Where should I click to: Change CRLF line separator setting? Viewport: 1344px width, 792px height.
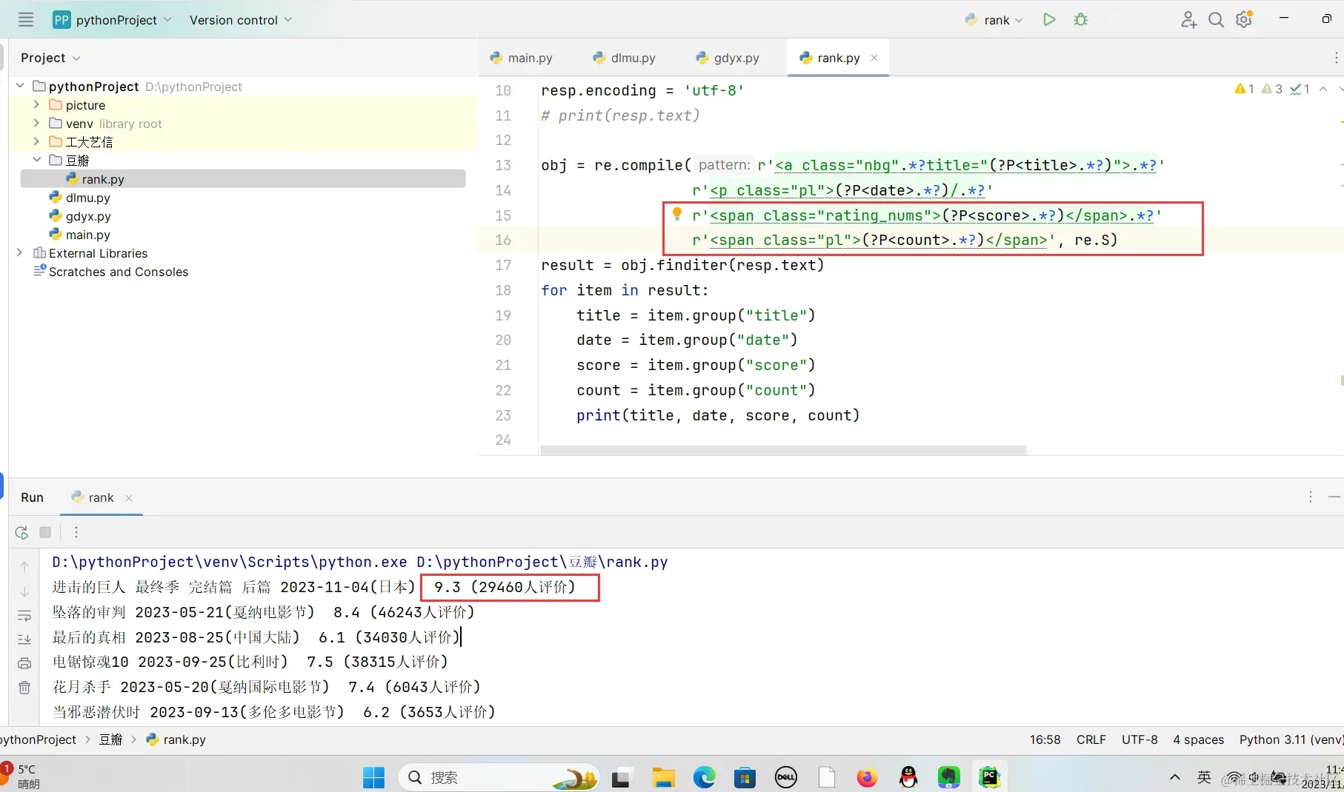pyautogui.click(x=1091, y=739)
